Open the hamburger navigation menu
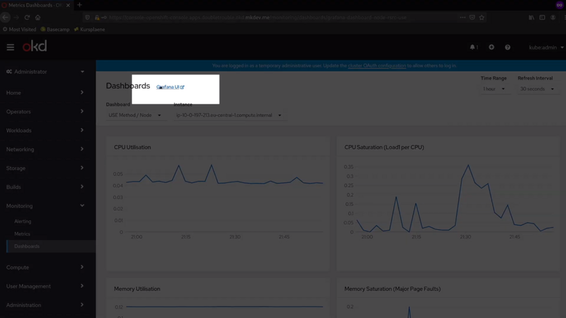 pyautogui.click(x=10, y=47)
